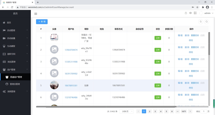This screenshot has height=115, width=215.
Task: Reload the page in browser
Action: (12, 7)
